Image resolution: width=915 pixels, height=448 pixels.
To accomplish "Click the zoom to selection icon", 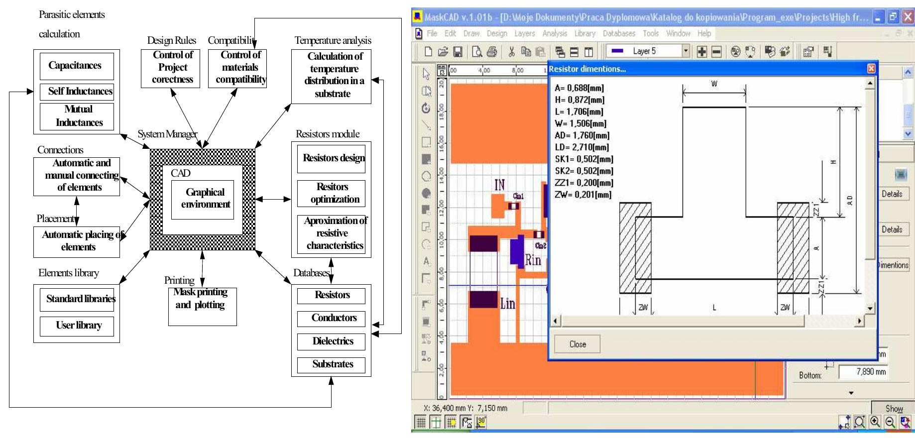I will (860, 422).
